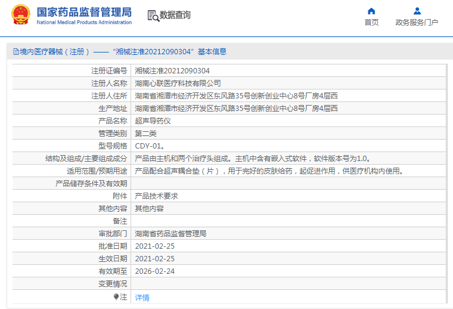Click the 有效期至 label

[x=113, y=271]
